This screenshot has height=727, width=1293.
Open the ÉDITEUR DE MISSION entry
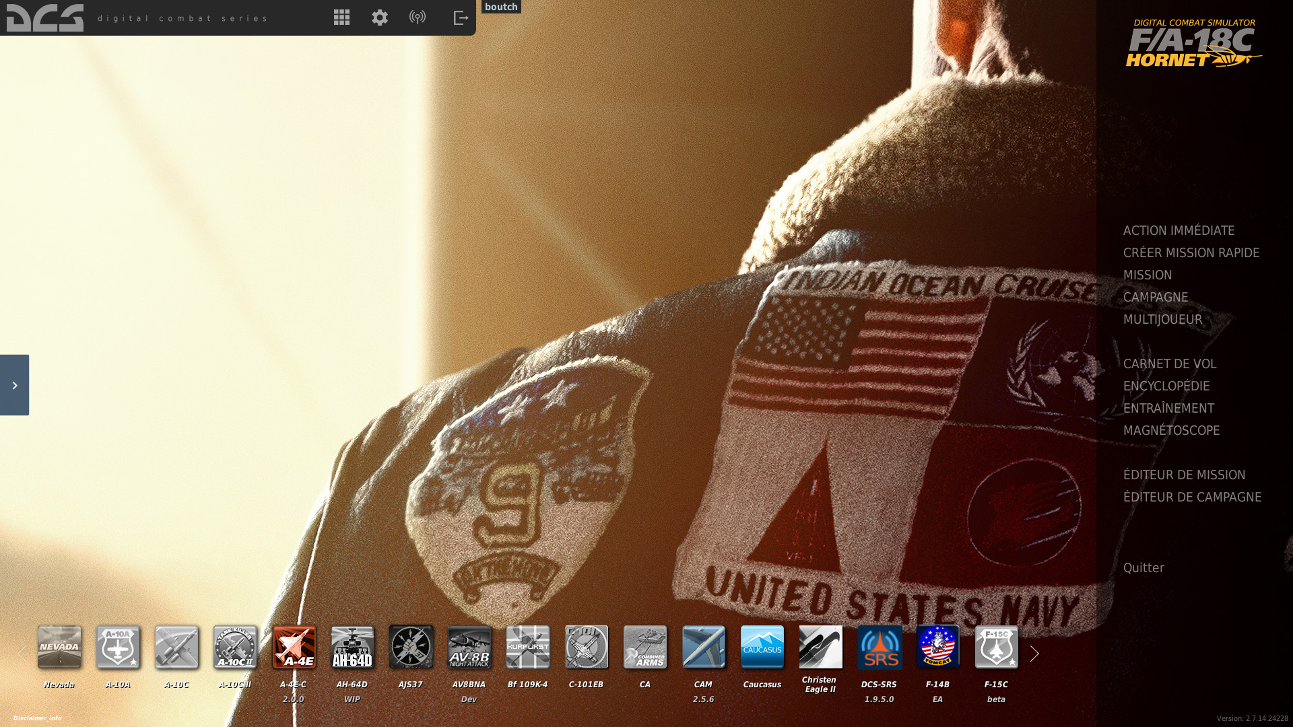coord(1184,475)
